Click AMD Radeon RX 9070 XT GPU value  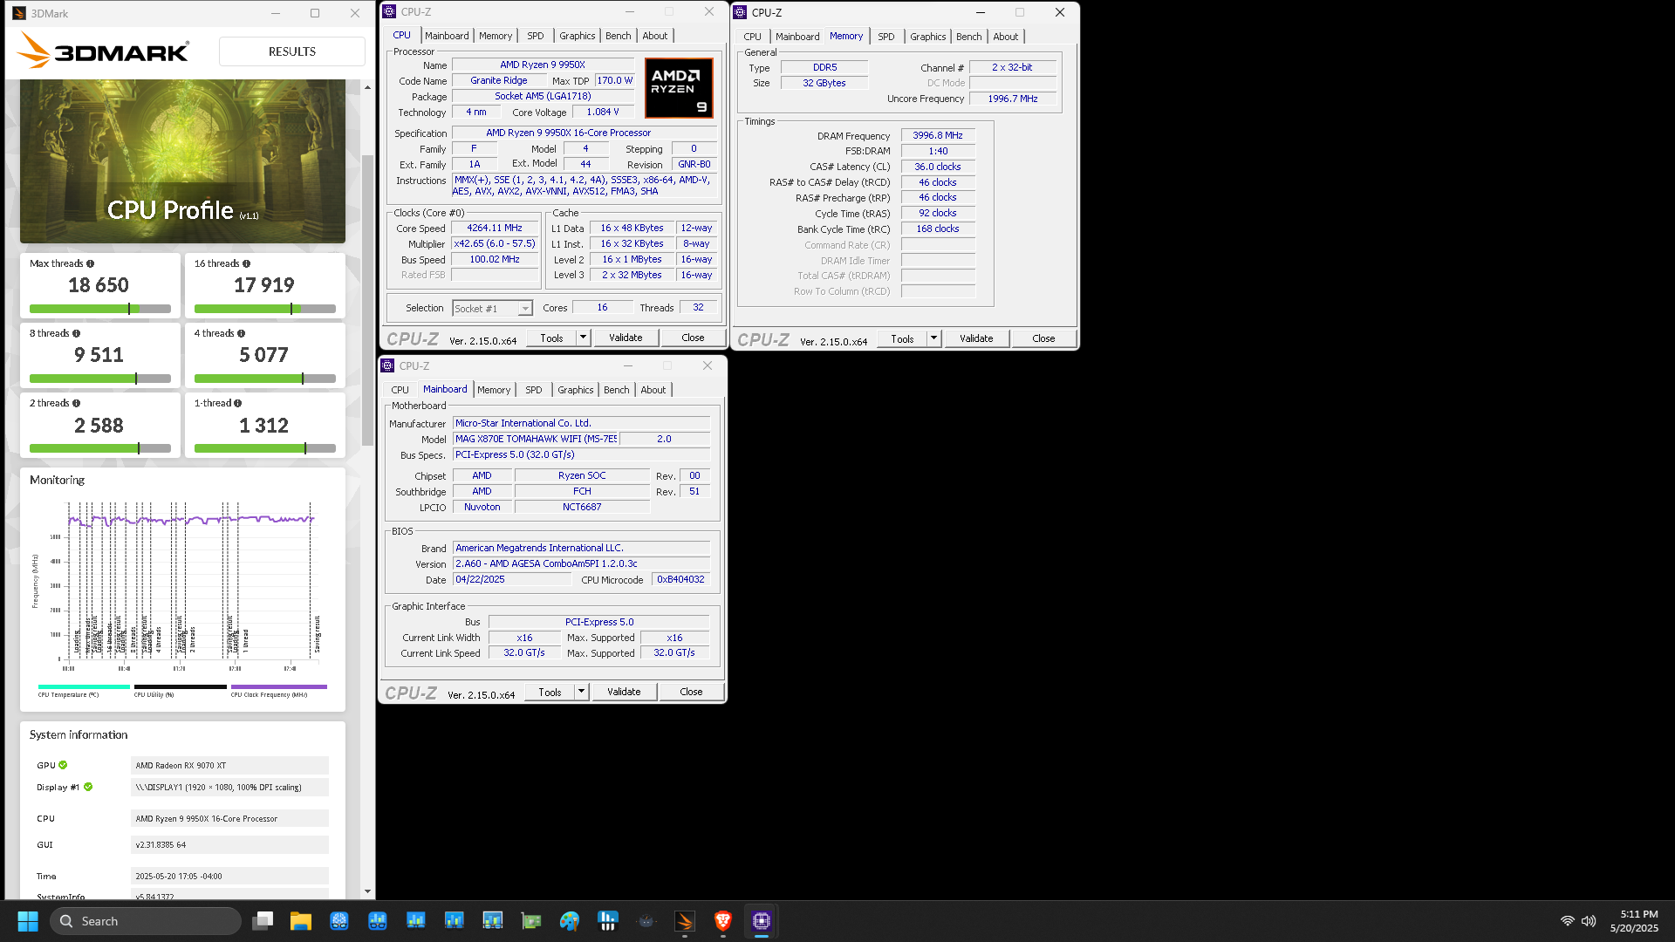click(229, 765)
